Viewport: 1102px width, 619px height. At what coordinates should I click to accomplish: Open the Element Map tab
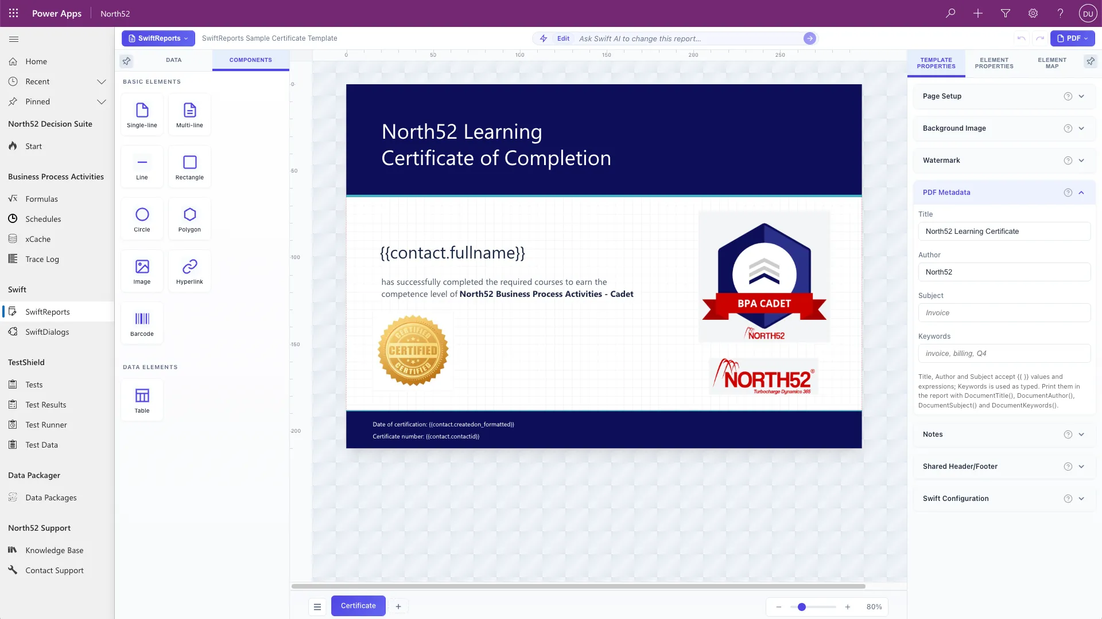1051,63
